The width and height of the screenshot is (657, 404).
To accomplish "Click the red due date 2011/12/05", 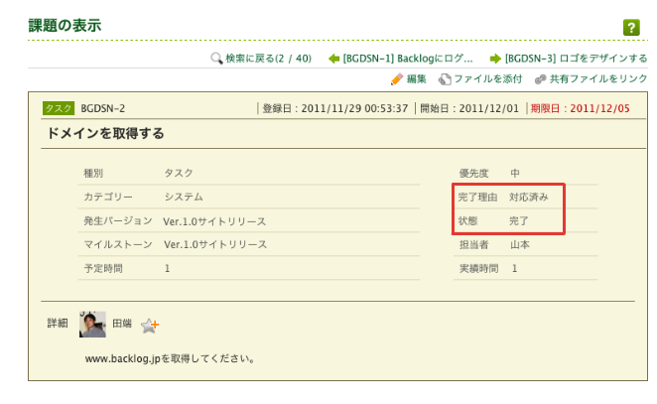I will click(599, 108).
